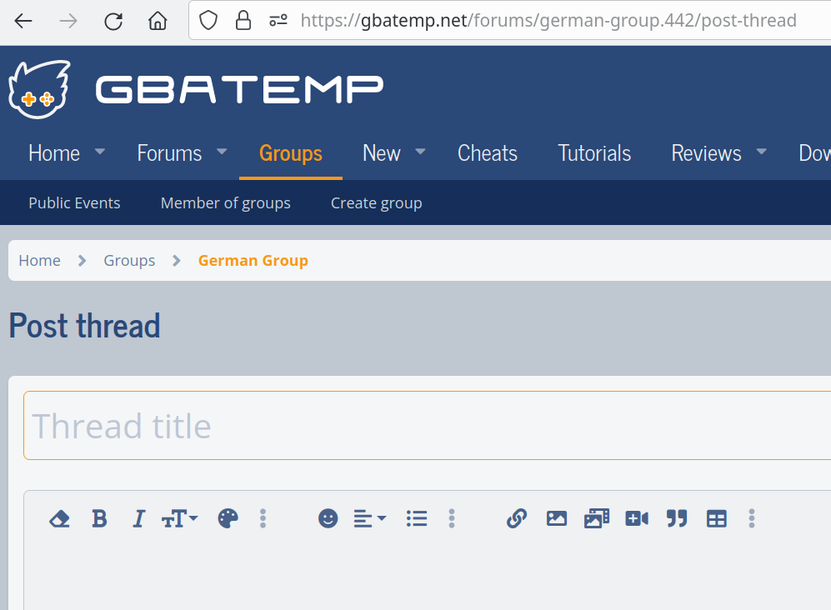The height and width of the screenshot is (610, 831).
Task: Insert a smiley emoji
Action: [x=328, y=518]
